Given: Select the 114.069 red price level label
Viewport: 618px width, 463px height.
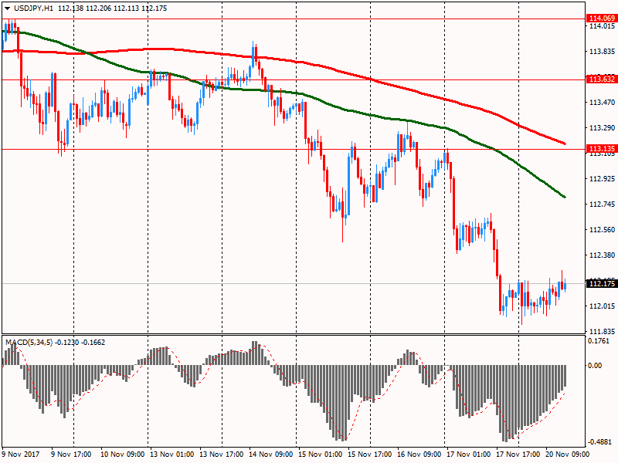Looking at the screenshot, I should click(x=602, y=18).
